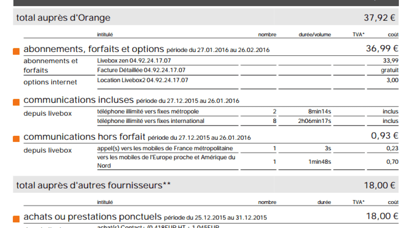Click the "options internet" row label
The height and width of the screenshot is (228, 405).
click(x=50, y=82)
